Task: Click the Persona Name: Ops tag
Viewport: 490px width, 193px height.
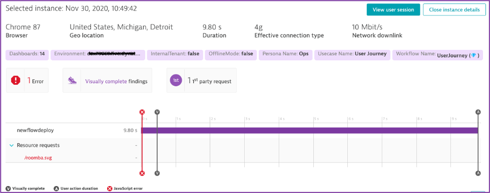Action: 286,54
